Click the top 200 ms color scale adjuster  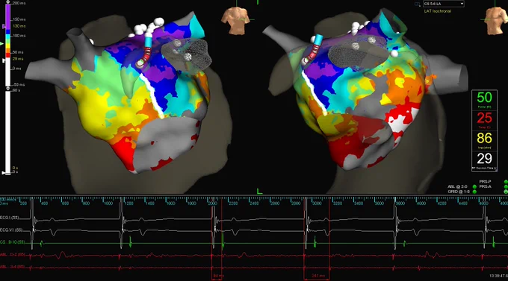point(8,2)
